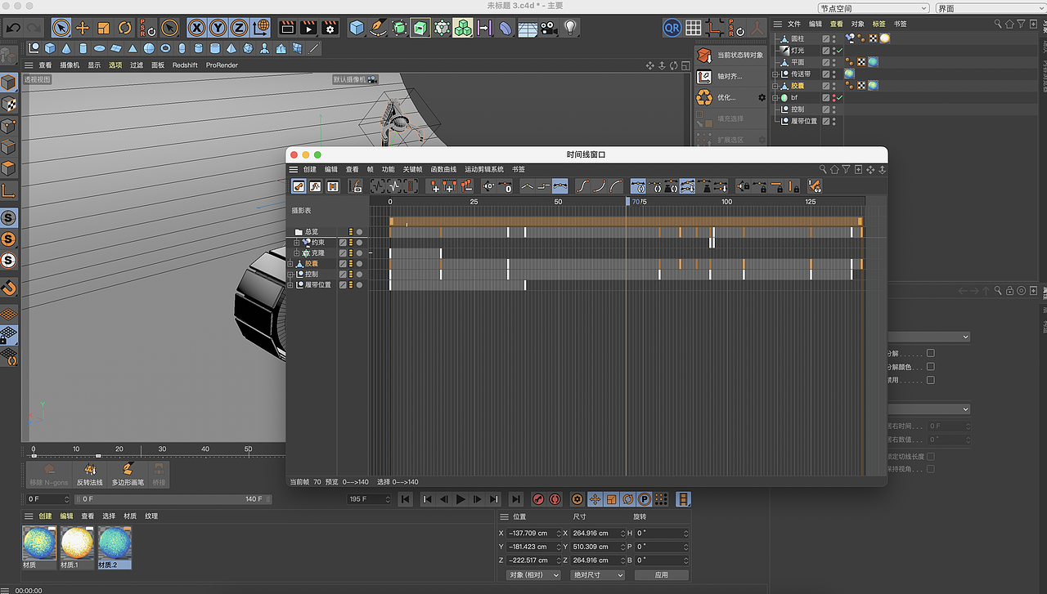The width and height of the screenshot is (1047, 594).
Task: Click the light bulb object icon
Action: point(570,28)
